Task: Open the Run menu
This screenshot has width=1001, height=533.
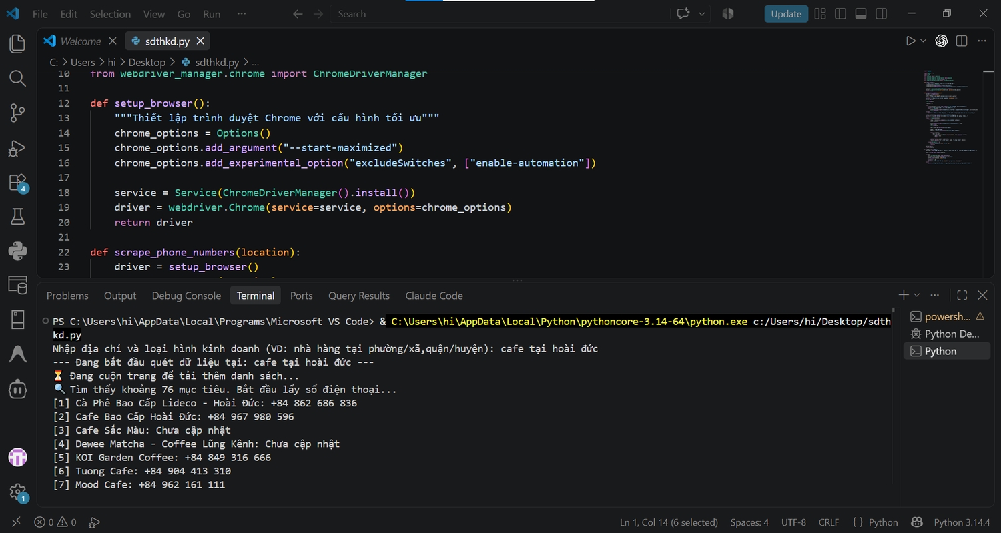Action: click(x=212, y=13)
